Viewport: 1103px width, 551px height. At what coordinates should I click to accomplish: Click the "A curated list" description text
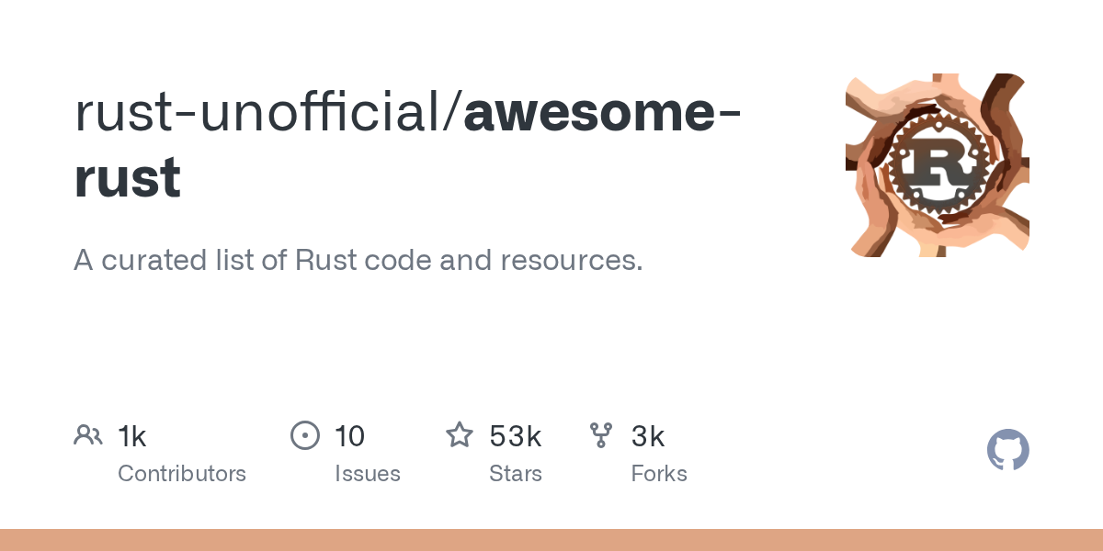tap(175, 261)
